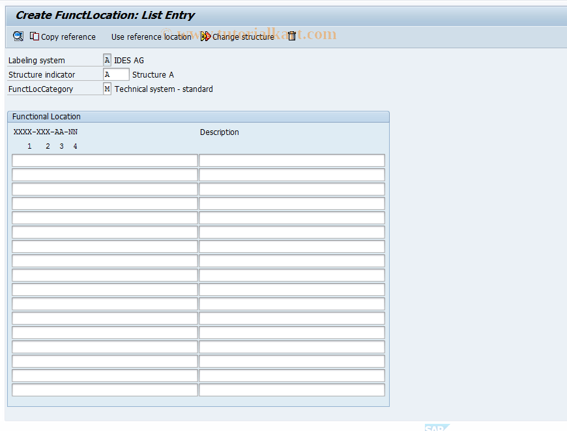Click the Structure A text label

153,74
